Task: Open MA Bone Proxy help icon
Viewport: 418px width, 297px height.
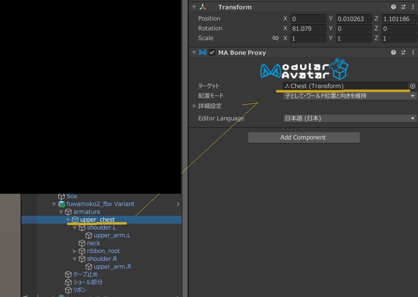Action: [x=393, y=52]
